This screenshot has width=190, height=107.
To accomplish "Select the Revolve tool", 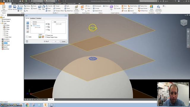I will (15, 7).
